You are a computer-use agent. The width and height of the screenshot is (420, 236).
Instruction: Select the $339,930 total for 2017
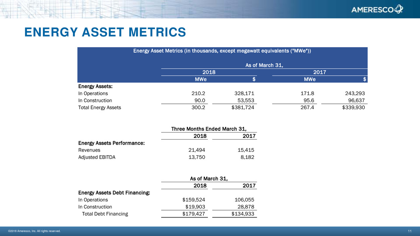(x=352, y=108)
